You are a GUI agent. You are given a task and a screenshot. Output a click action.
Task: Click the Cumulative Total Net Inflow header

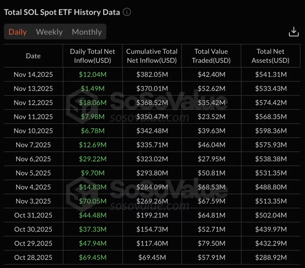152,56
